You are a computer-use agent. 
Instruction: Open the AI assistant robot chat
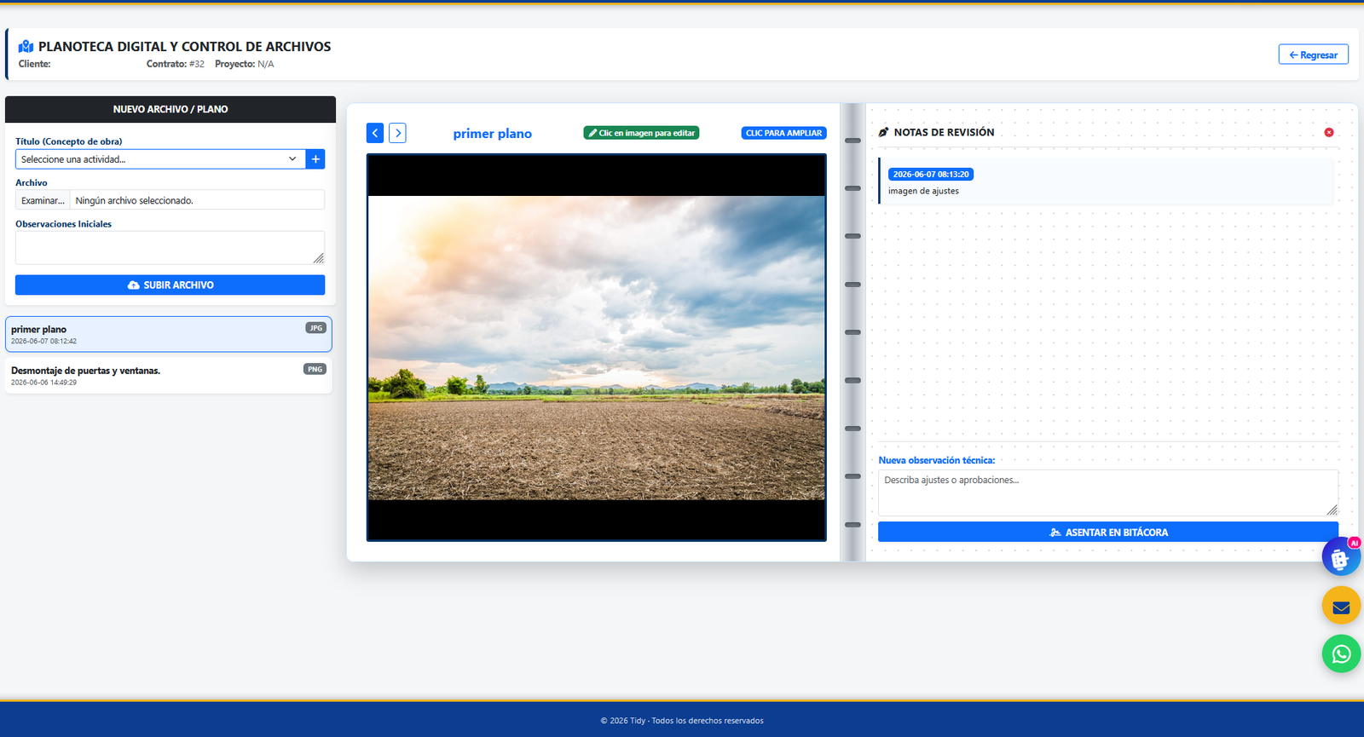[x=1341, y=557]
